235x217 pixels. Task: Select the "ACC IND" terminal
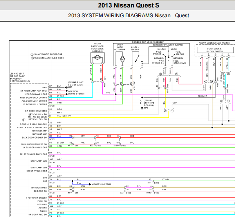click(43, 208)
